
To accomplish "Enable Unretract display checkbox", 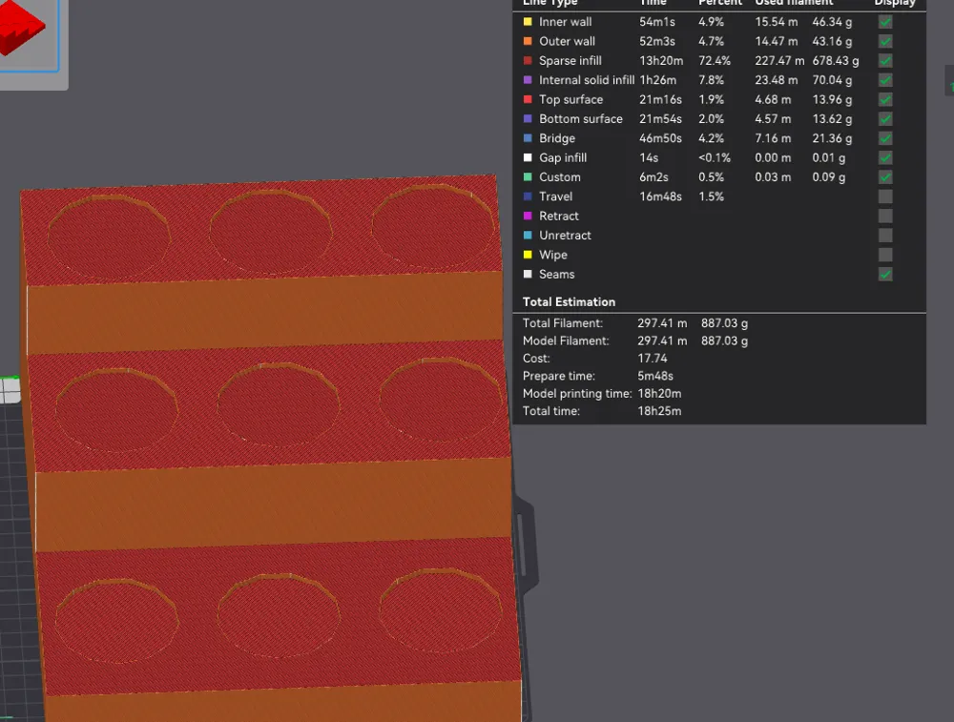I will [885, 236].
